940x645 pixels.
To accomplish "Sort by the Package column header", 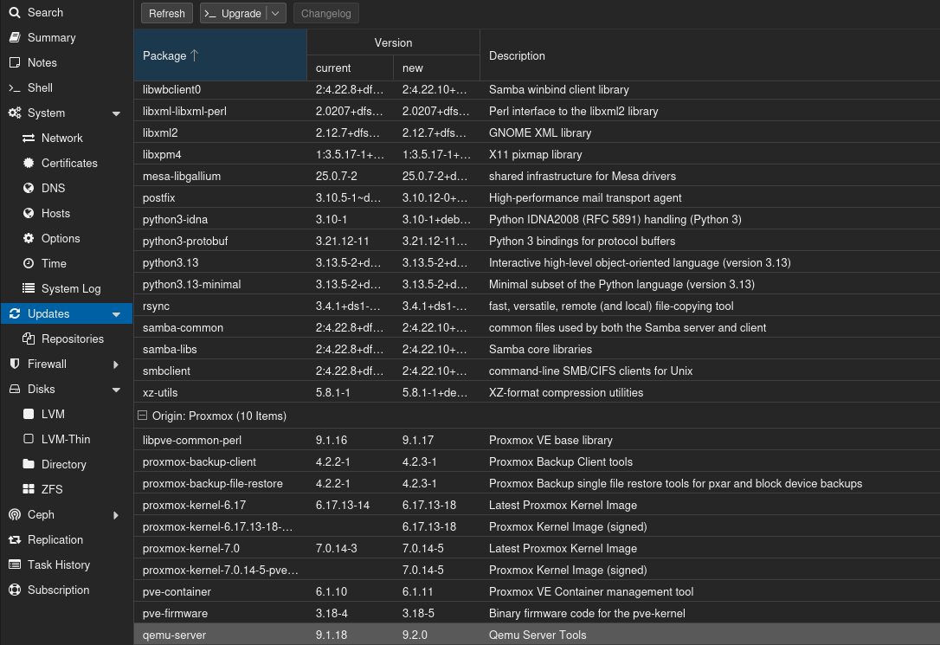I will coord(220,55).
